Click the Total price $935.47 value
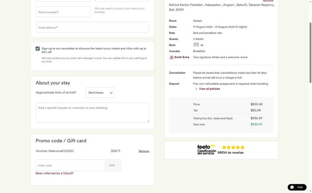This screenshot has width=312, height=193. [x=256, y=118]
